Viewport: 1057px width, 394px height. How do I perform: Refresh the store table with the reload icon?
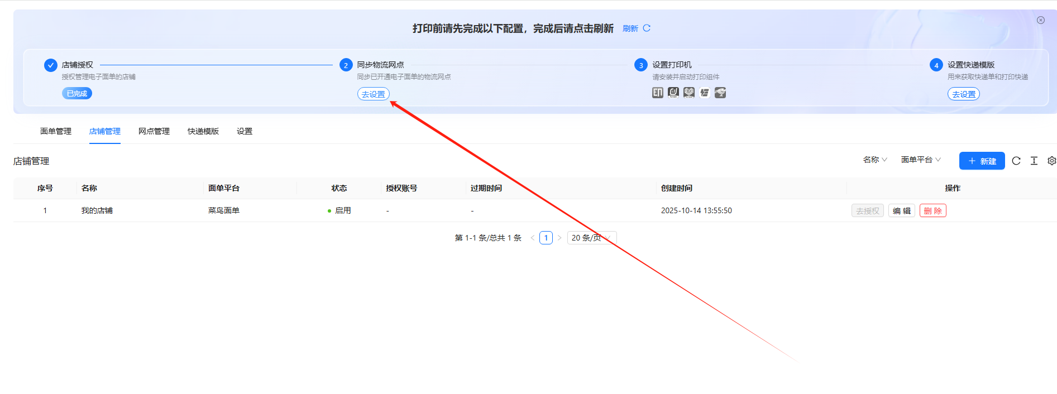1016,161
